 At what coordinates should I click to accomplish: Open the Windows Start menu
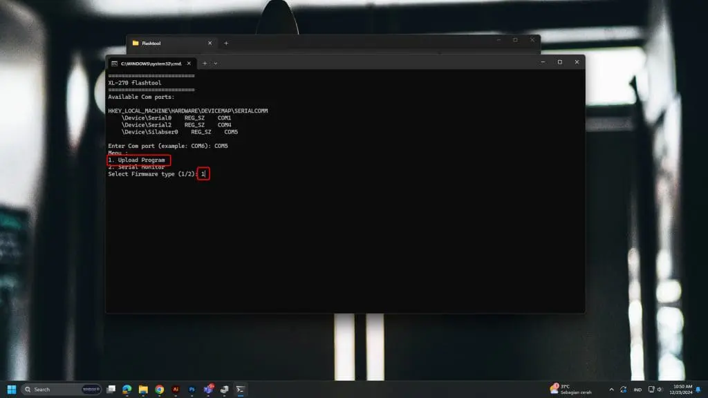tap(12, 389)
